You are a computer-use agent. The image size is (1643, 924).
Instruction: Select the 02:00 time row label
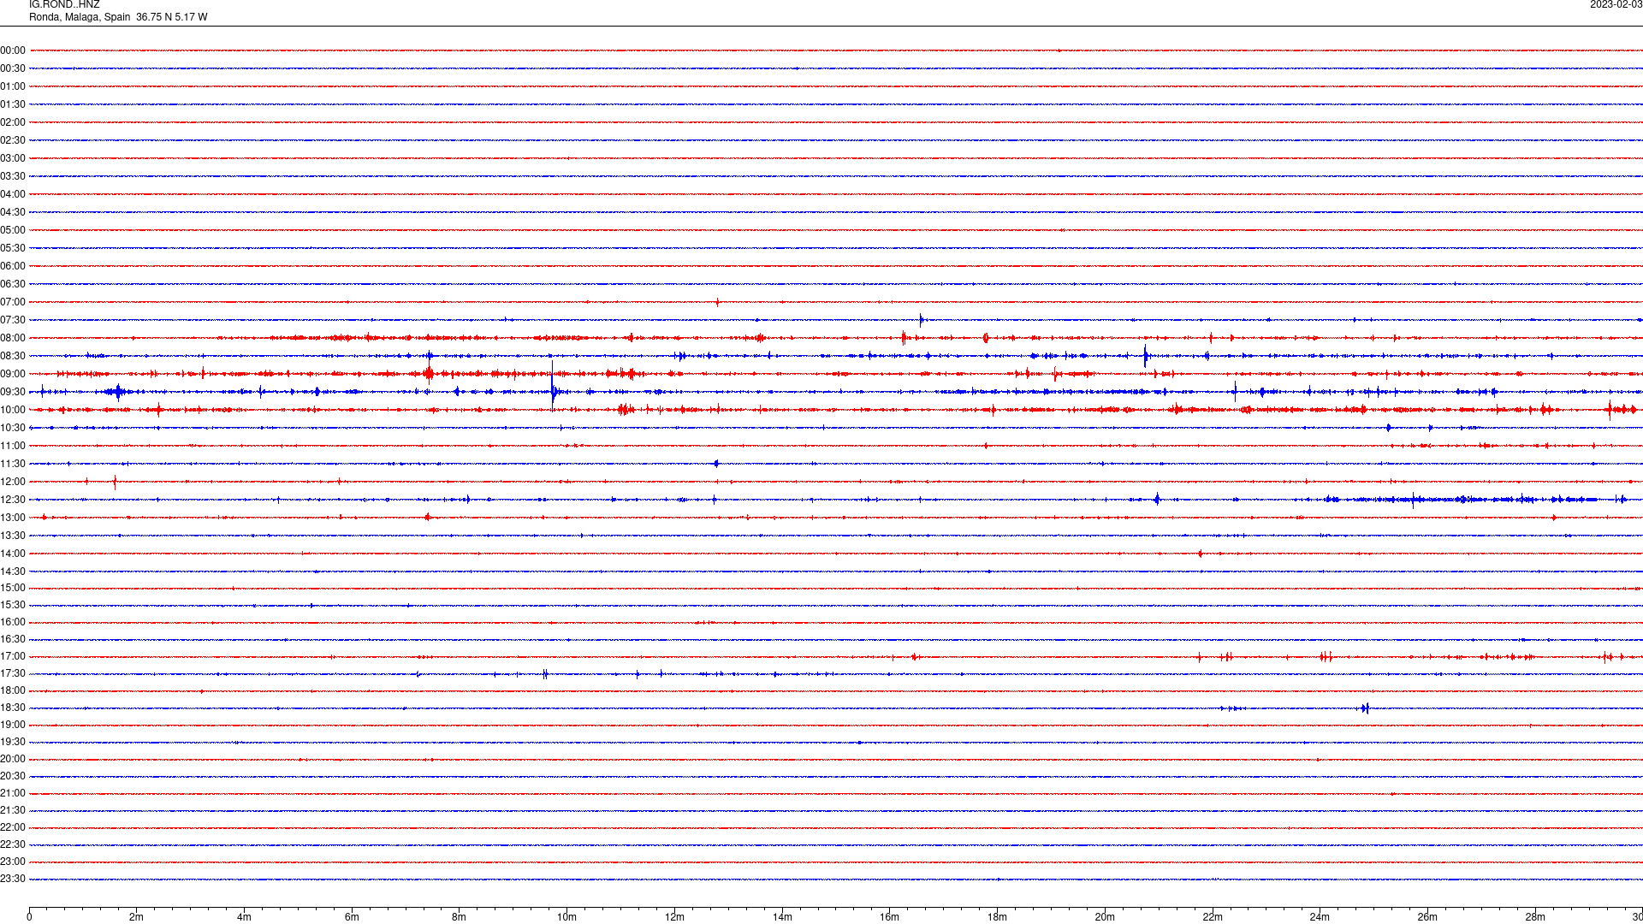click(x=13, y=122)
